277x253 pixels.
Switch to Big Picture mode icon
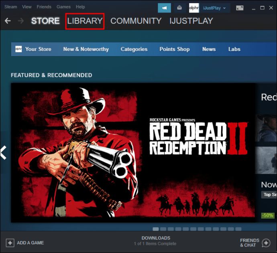[x=240, y=8]
